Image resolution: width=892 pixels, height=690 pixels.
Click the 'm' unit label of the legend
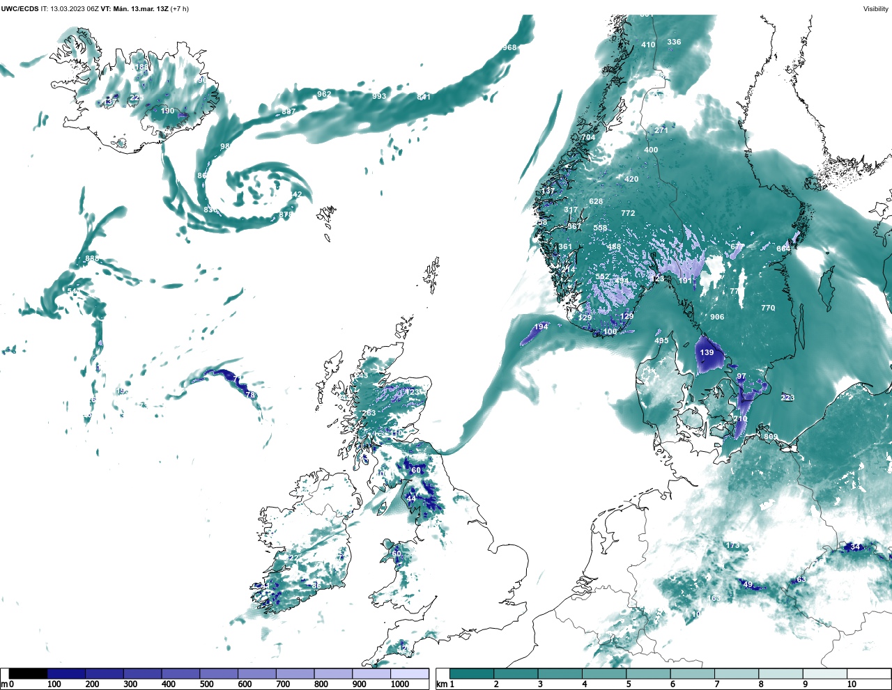coord(3,684)
